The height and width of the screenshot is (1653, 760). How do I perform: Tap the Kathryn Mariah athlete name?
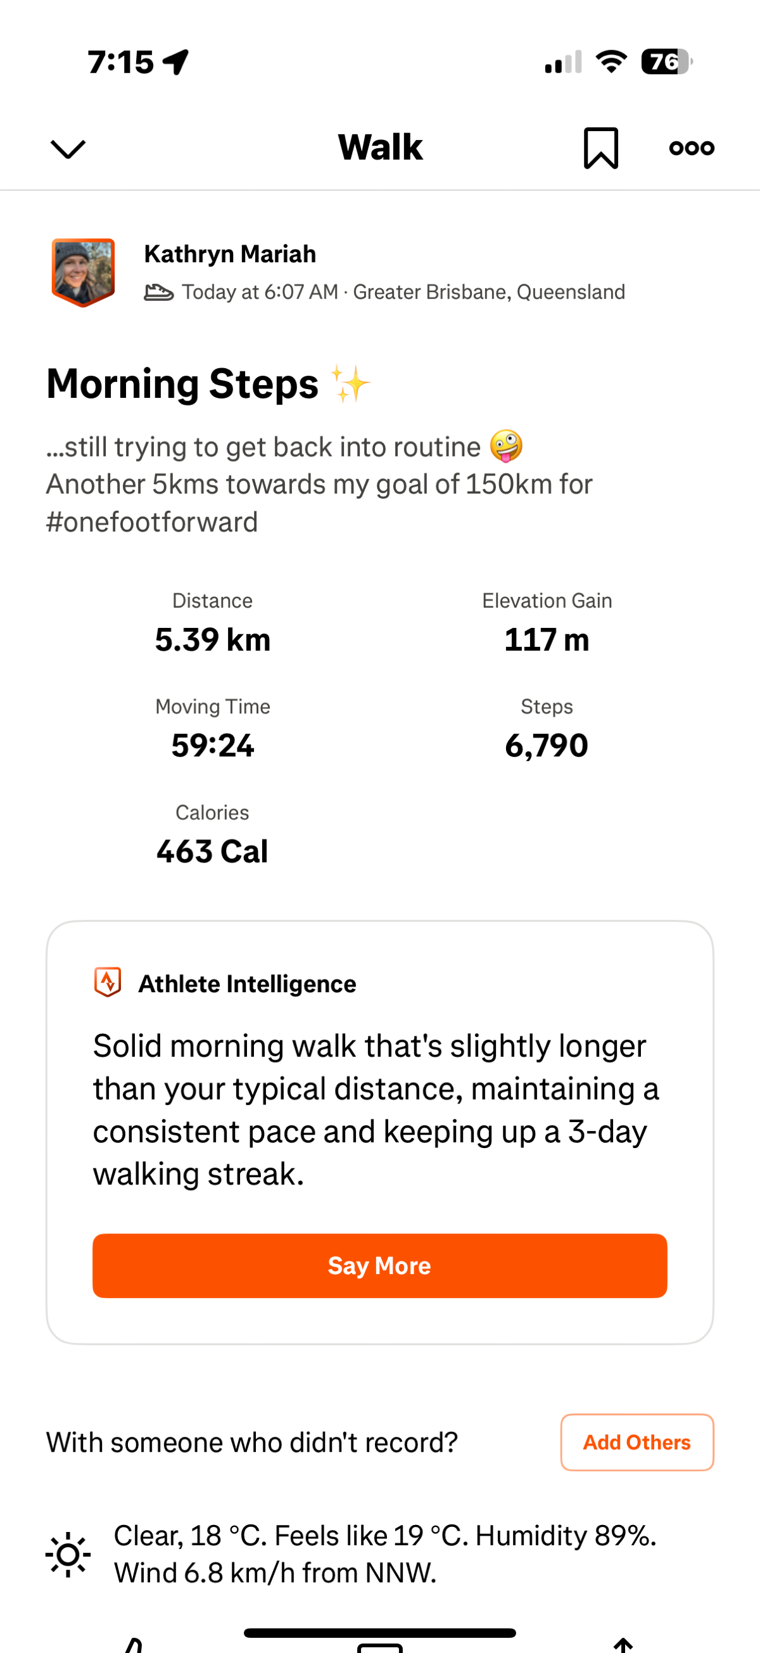pyautogui.click(x=230, y=254)
